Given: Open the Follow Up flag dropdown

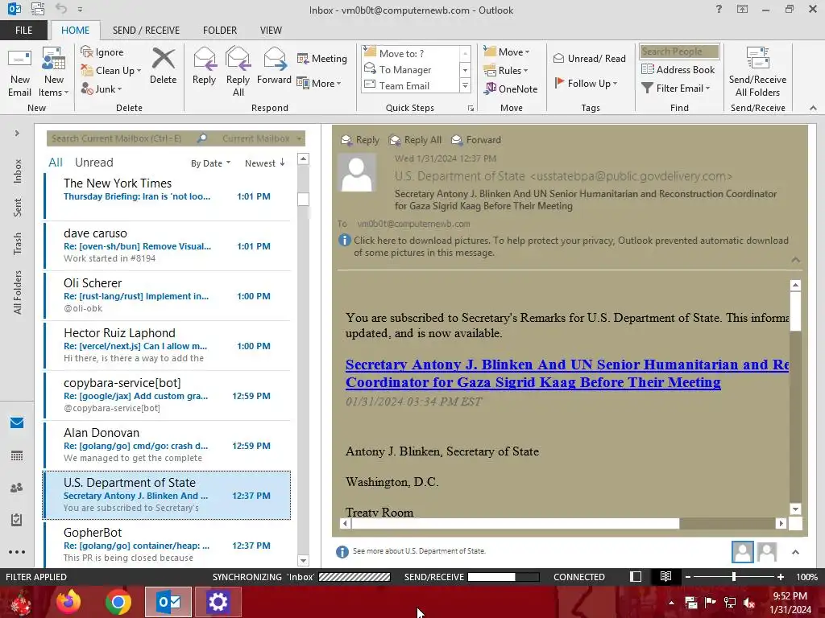Looking at the screenshot, I should 587,83.
